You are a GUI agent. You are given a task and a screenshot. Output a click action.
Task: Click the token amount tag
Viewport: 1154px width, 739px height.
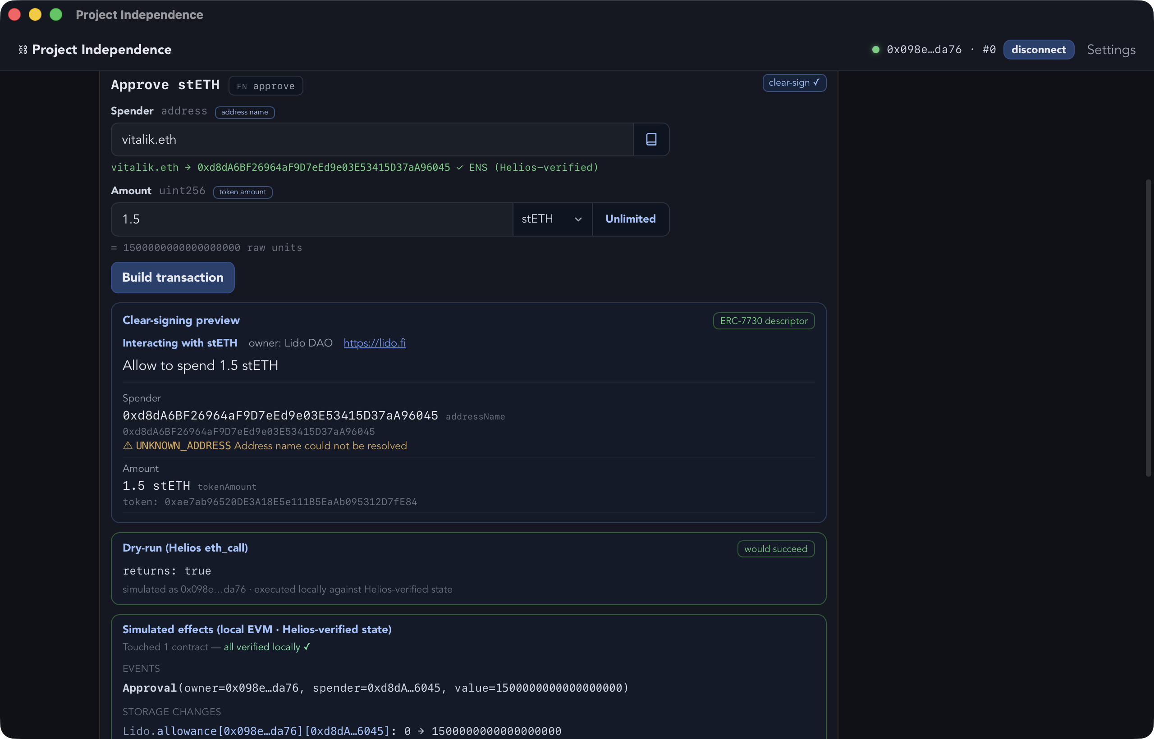pyautogui.click(x=243, y=192)
